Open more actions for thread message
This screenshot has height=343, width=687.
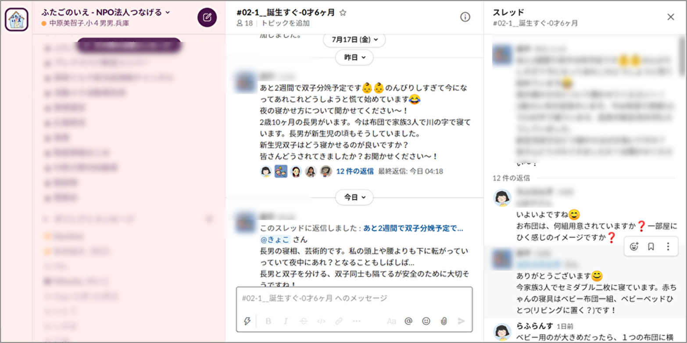[x=668, y=247]
